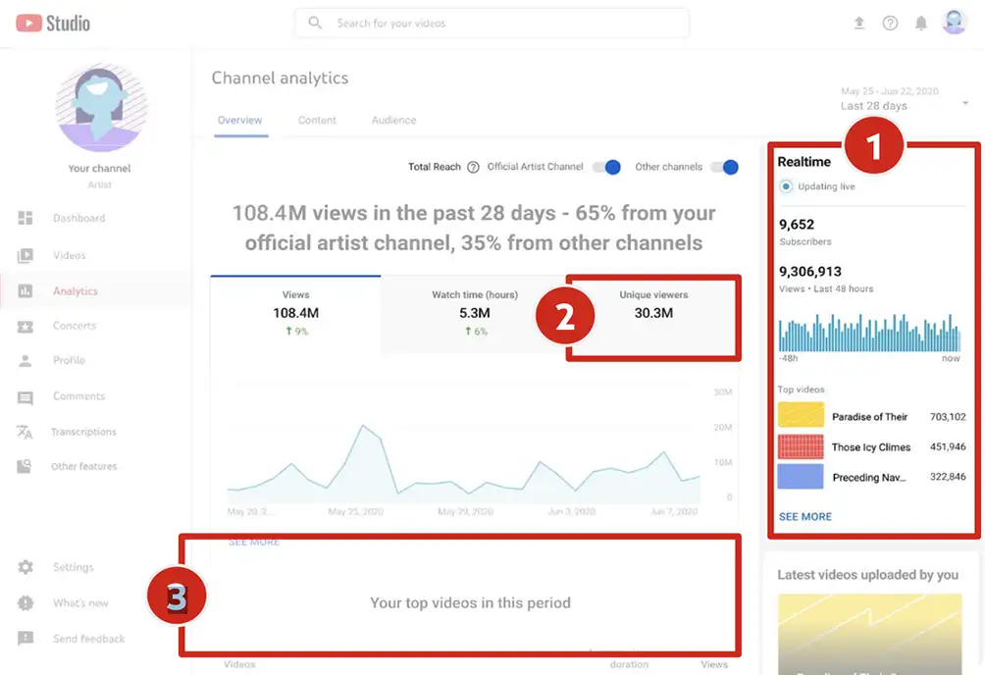Open Videos in the sidebar

69,255
